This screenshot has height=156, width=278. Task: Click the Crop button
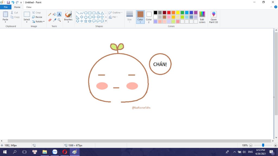pyautogui.click(x=37, y=12)
